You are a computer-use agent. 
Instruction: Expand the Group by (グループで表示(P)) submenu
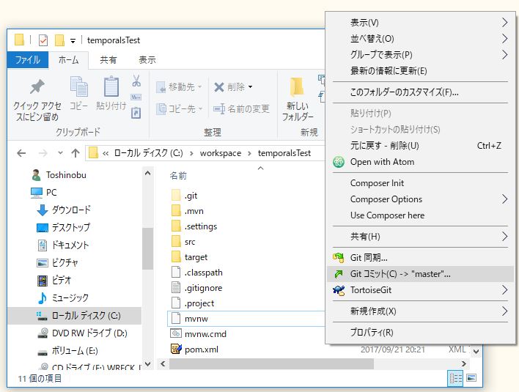504,54
